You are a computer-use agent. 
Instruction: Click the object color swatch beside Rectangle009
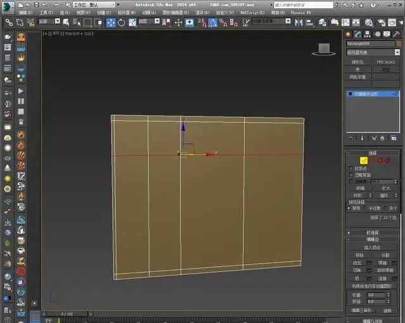click(399, 44)
